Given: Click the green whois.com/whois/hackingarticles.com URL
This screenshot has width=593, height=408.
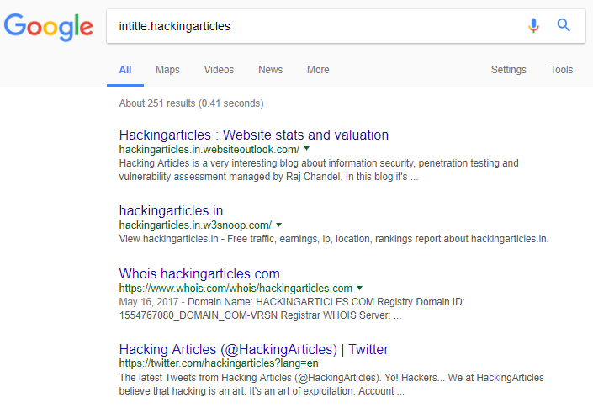Looking at the screenshot, I should [x=236, y=289].
